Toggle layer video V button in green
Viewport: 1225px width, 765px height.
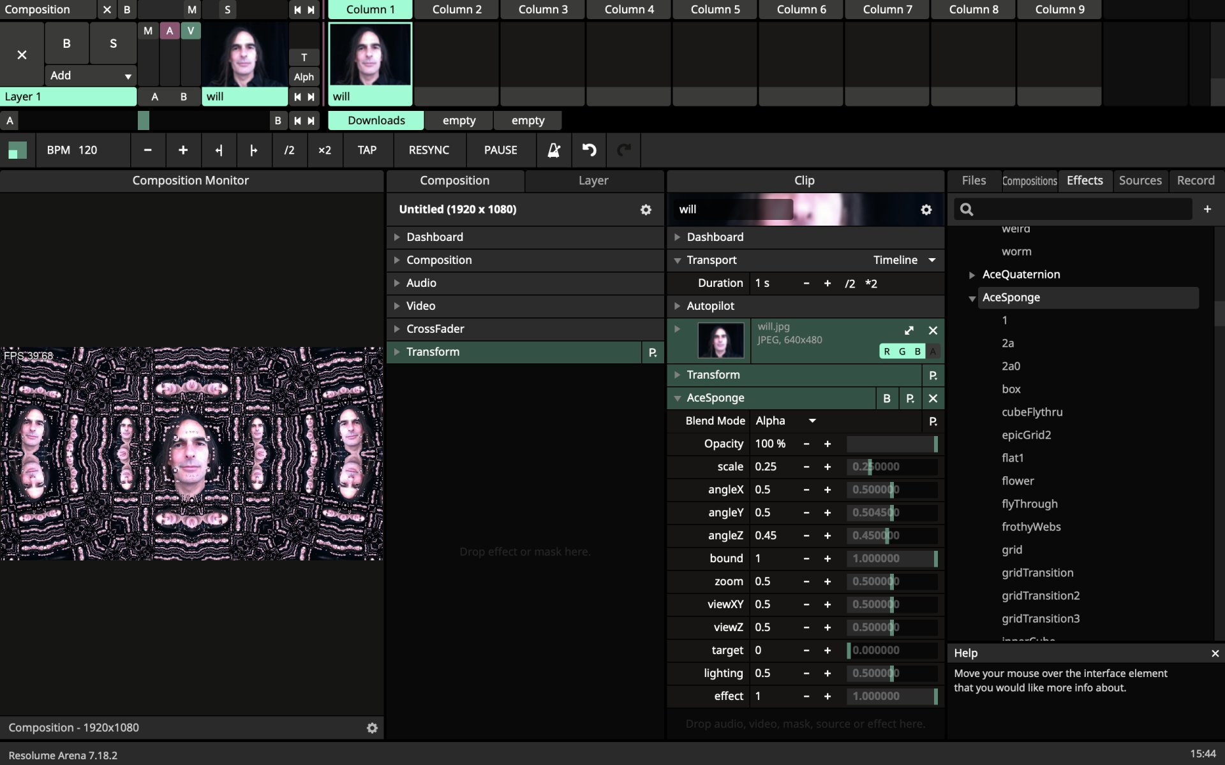click(x=190, y=31)
